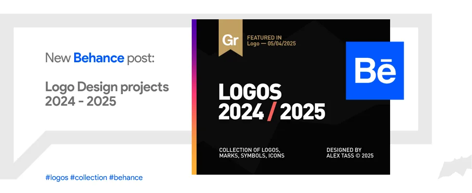This screenshot has width=472, height=193.
Task: Click the FEATURED IN Logo 05/04/2025 text
Action: pyautogui.click(x=271, y=41)
